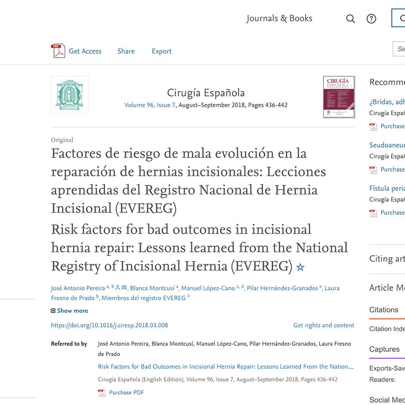Open the DOI link 10.1016/j.ciresp.2018.03.008
405x405 pixels.
click(x=109, y=325)
